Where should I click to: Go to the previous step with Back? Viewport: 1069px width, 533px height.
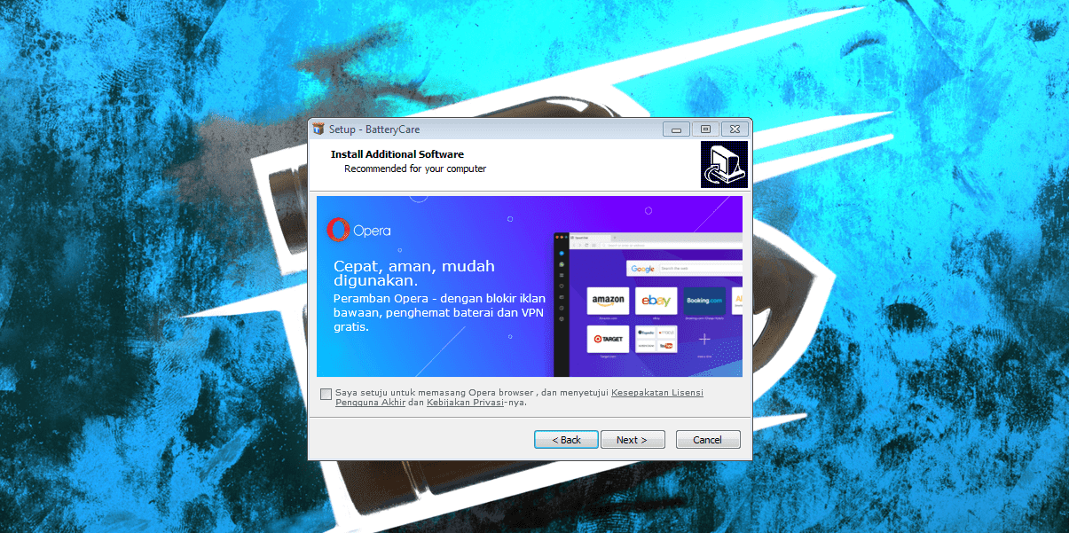566,440
